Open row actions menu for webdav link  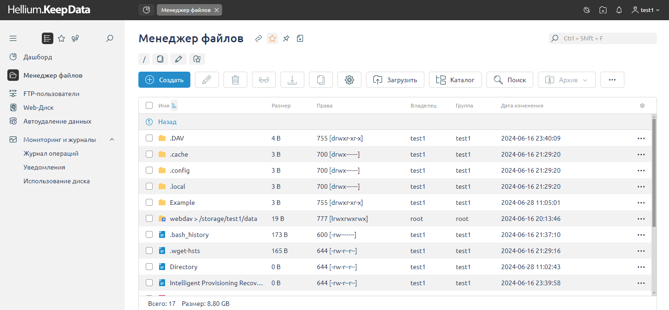pos(641,219)
